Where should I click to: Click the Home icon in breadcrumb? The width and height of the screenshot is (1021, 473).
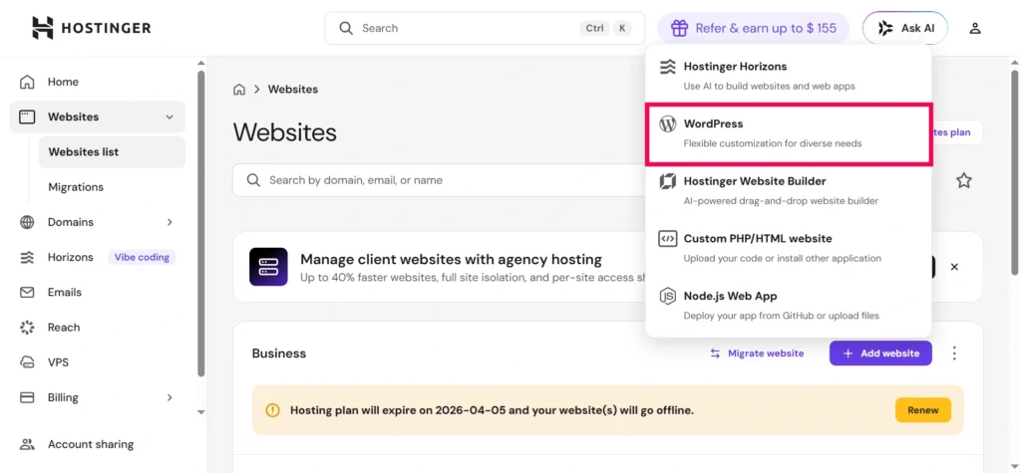click(239, 90)
